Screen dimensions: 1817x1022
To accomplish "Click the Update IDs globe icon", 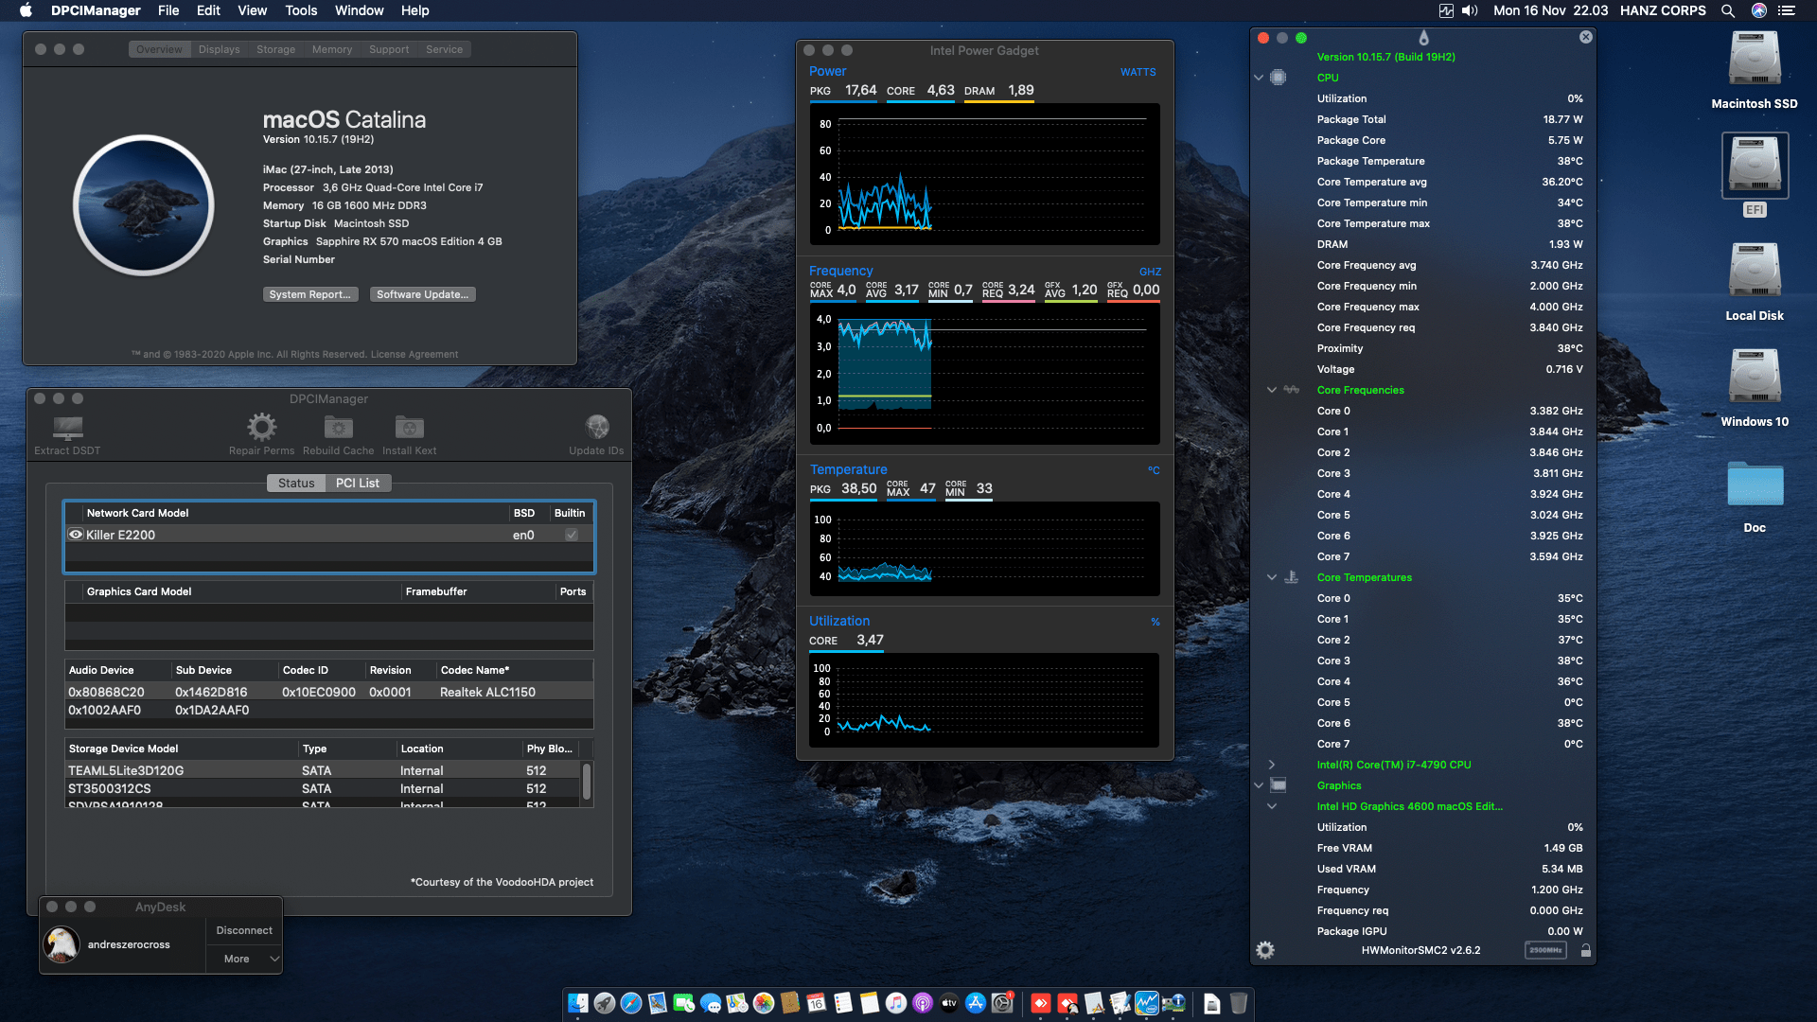I will tap(597, 428).
